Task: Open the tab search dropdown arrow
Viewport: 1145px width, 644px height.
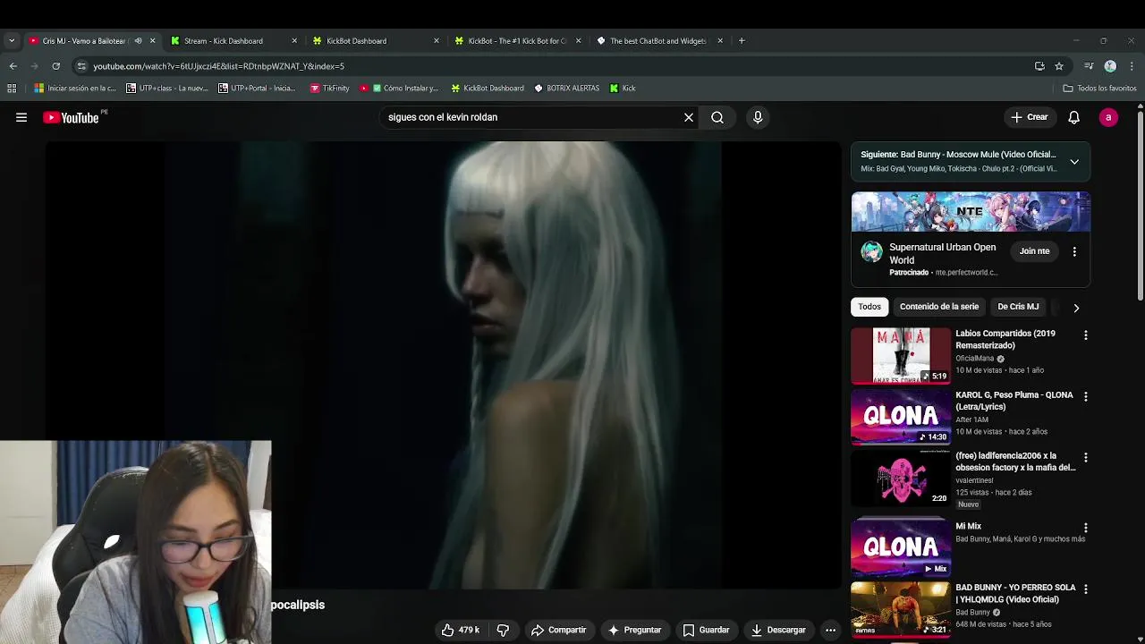Action: click(12, 40)
